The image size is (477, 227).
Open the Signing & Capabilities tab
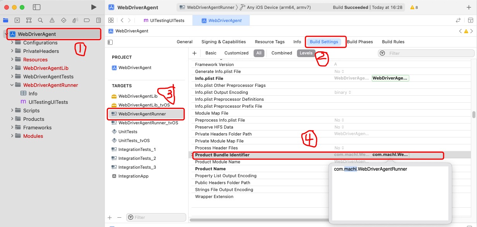point(224,42)
